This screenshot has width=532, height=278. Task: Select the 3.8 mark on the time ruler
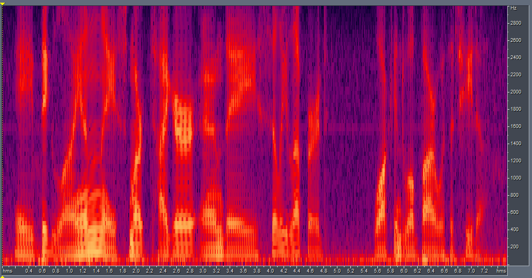click(257, 271)
